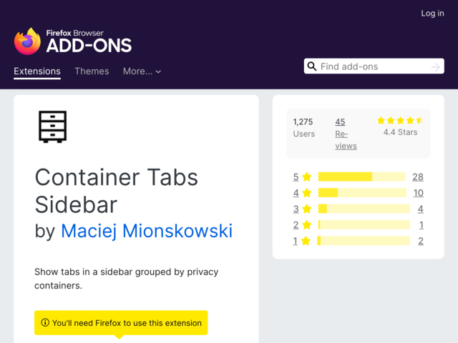The height and width of the screenshot is (343, 458).
Task: Click the info icon in yellow notice
Action: 45,322
